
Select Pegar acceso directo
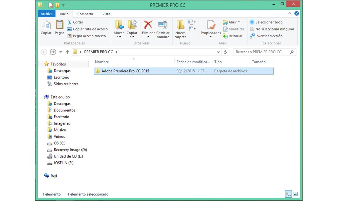click(x=86, y=36)
